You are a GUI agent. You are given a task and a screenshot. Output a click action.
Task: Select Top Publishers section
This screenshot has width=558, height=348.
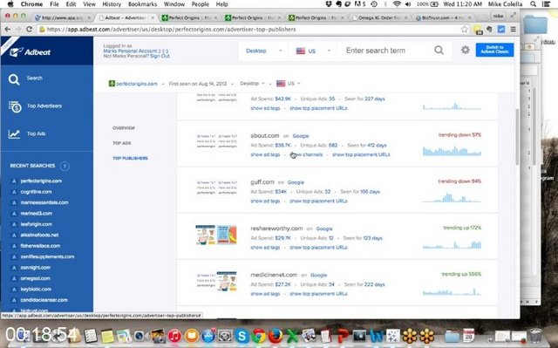130,158
